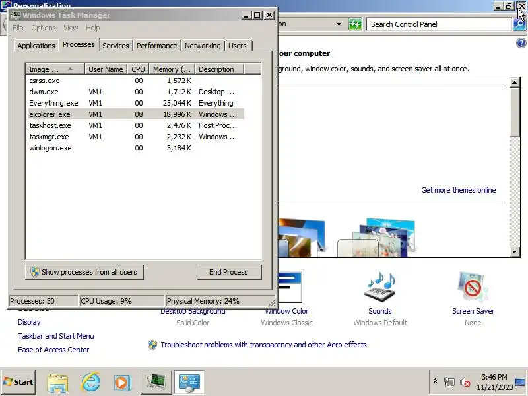528x396 pixels.
Task: Open Get more themes online link
Action: (458, 190)
